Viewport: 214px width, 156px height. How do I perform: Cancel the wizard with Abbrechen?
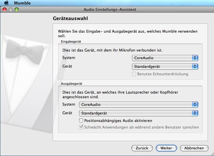click(194, 148)
